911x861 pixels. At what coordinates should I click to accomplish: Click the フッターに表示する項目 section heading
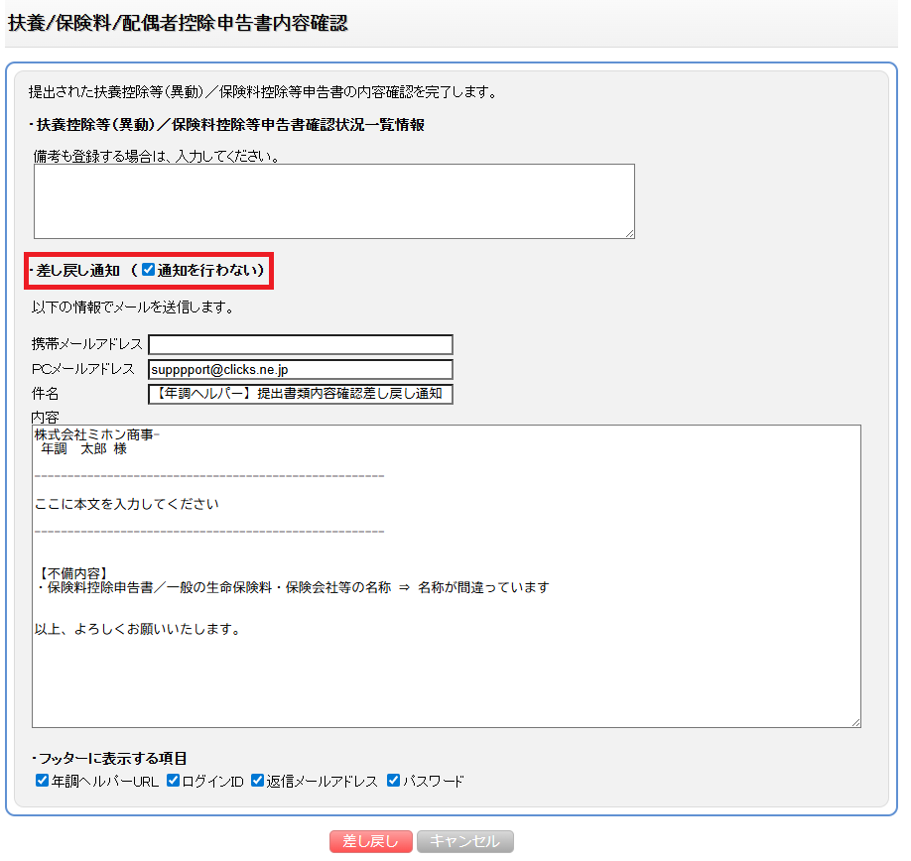tap(111, 759)
